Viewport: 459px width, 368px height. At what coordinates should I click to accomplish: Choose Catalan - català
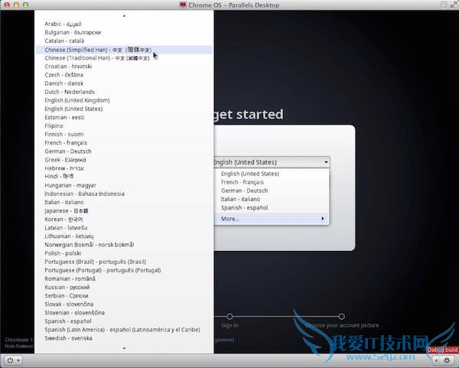tap(123, 41)
